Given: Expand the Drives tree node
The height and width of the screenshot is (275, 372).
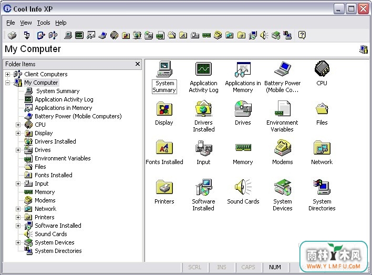Looking at the screenshot, I should click(x=18, y=150).
